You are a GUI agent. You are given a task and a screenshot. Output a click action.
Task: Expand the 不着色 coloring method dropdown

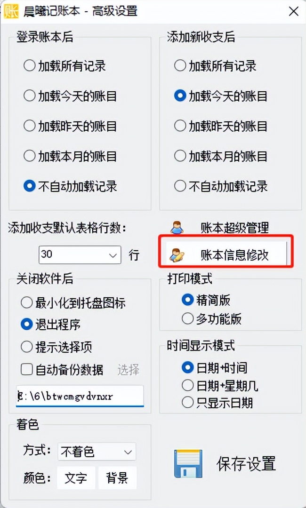click(96, 452)
